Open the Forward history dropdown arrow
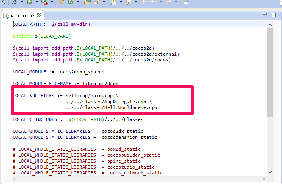The height and width of the screenshot is (184, 282). coord(176,2)
